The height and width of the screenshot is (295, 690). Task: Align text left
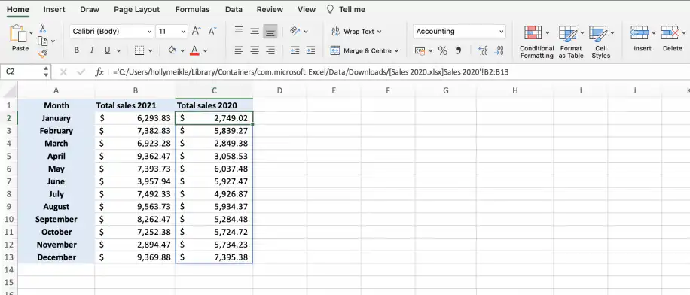[x=239, y=50]
